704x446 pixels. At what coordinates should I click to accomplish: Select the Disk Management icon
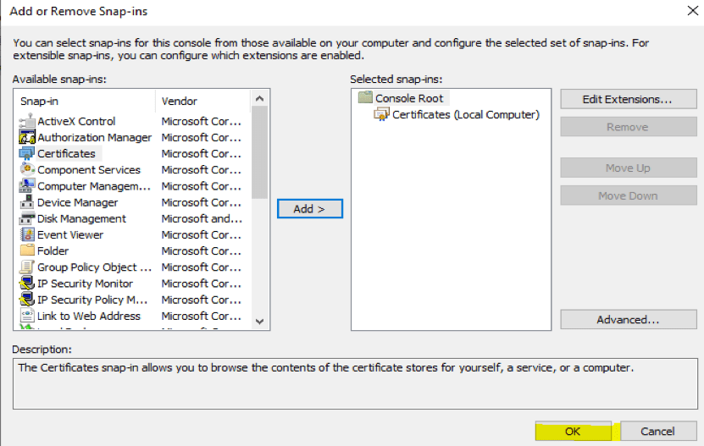(27, 218)
